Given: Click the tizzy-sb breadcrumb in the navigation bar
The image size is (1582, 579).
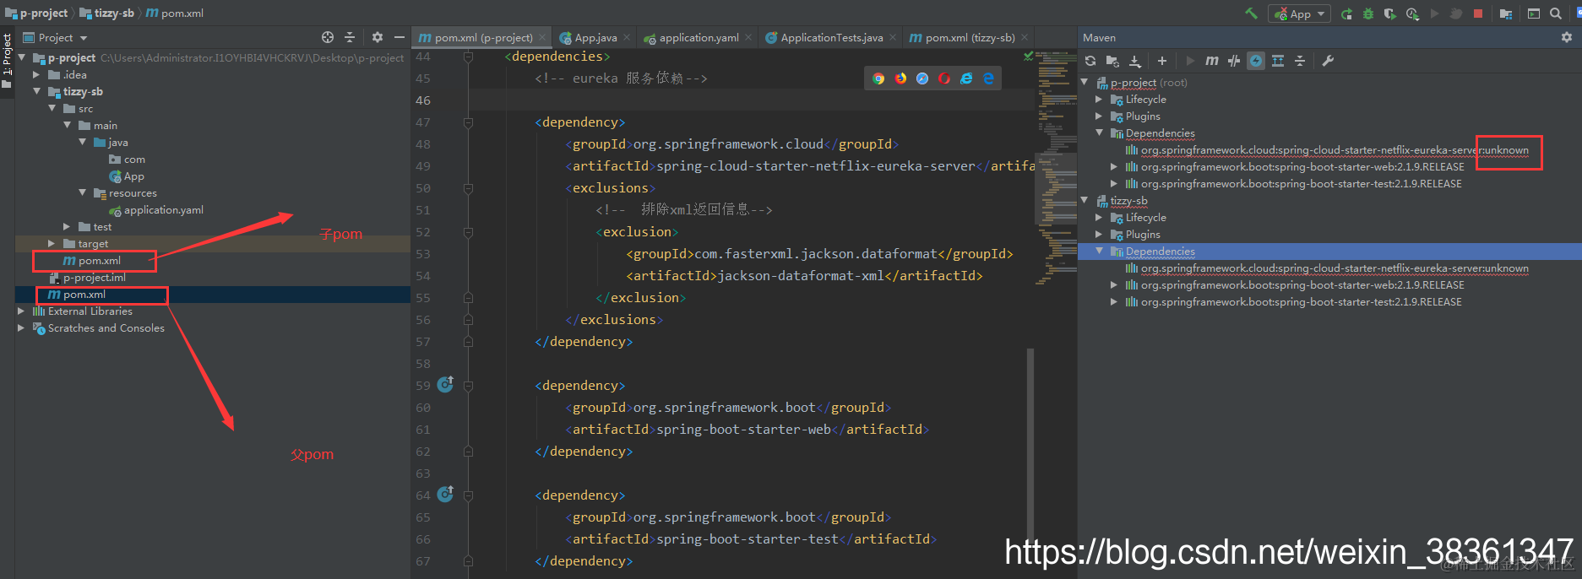Looking at the screenshot, I should point(107,14).
